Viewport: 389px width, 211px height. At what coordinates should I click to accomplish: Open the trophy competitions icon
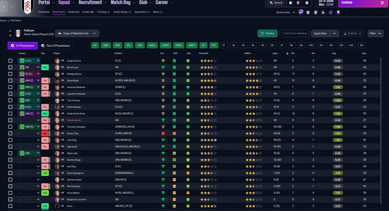click(x=338, y=12)
